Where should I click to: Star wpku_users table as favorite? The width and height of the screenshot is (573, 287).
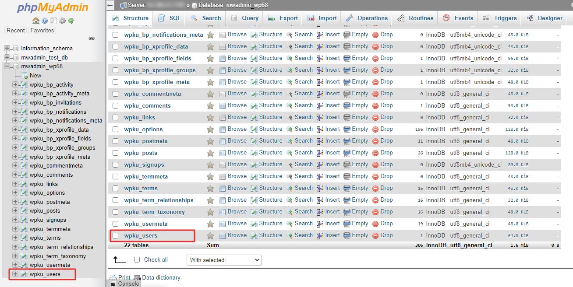(x=210, y=235)
